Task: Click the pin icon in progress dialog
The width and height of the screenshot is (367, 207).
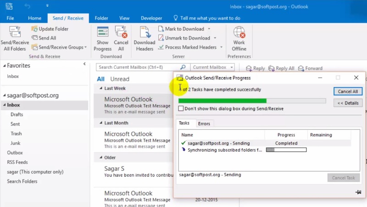Action: pyautogui.click(x=358, y=192)
